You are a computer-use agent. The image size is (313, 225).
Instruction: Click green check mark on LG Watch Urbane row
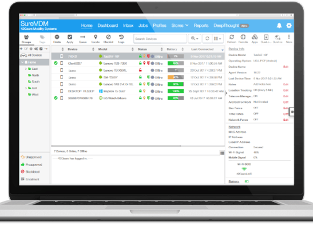coord(56,98)
